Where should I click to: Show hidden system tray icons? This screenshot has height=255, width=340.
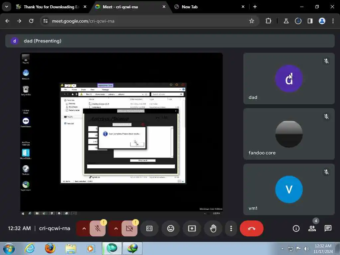tap(282, 249)
